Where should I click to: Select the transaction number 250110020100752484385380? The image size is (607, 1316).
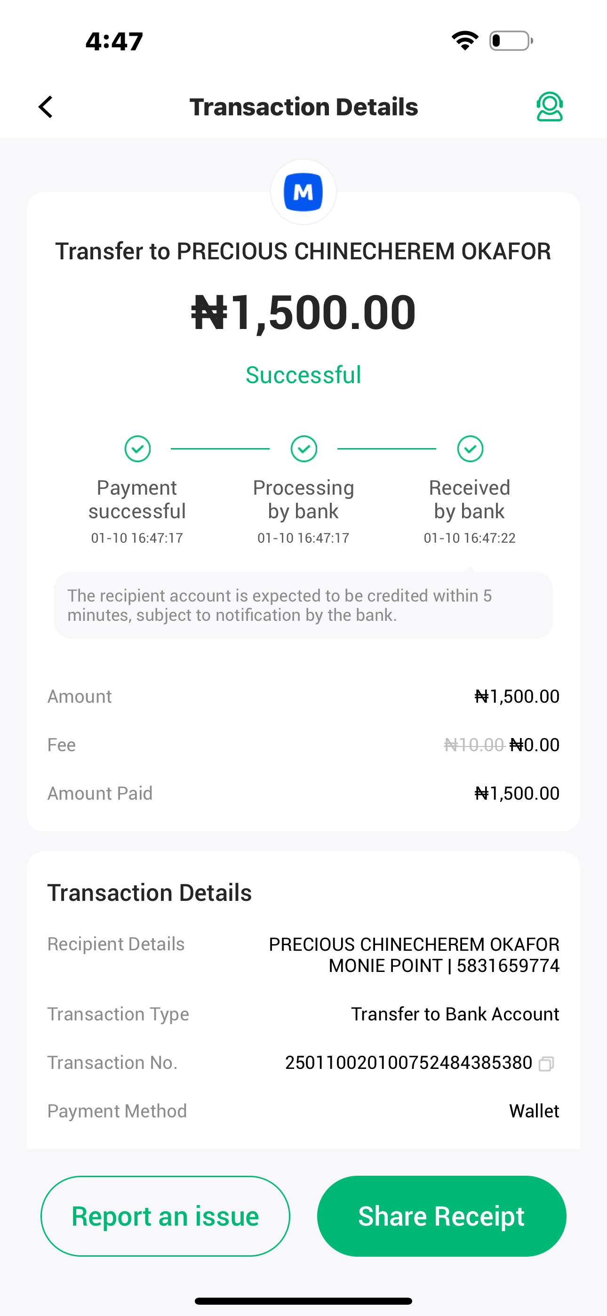pyautogui.click(x=408, y=1063)
